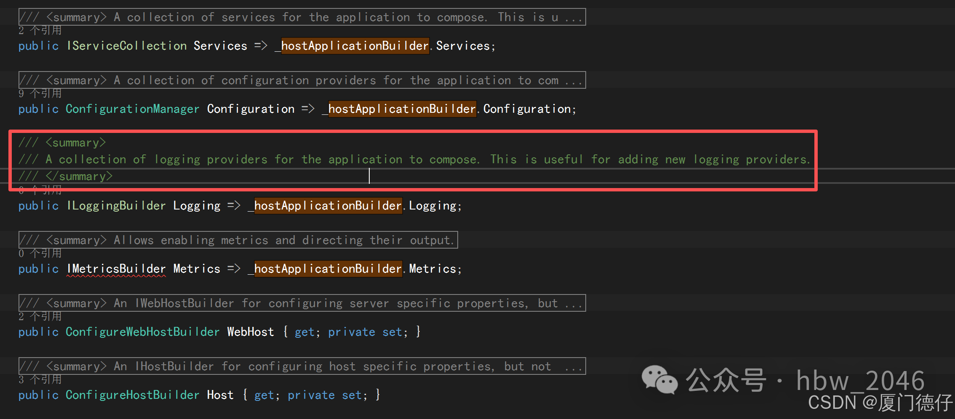The height and width of the screenshot is (419, 955).
Task: Click _hostApplicationBuilder on the Logging line
Action: (x=325, y=206)
